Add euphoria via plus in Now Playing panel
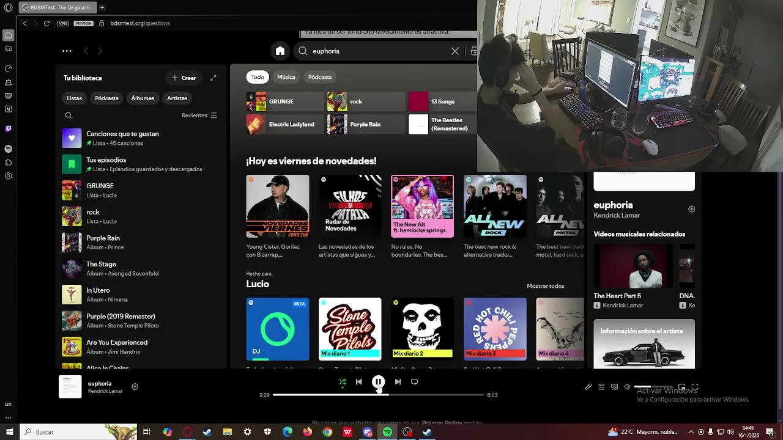783x440 pixels. click(691, 209)
